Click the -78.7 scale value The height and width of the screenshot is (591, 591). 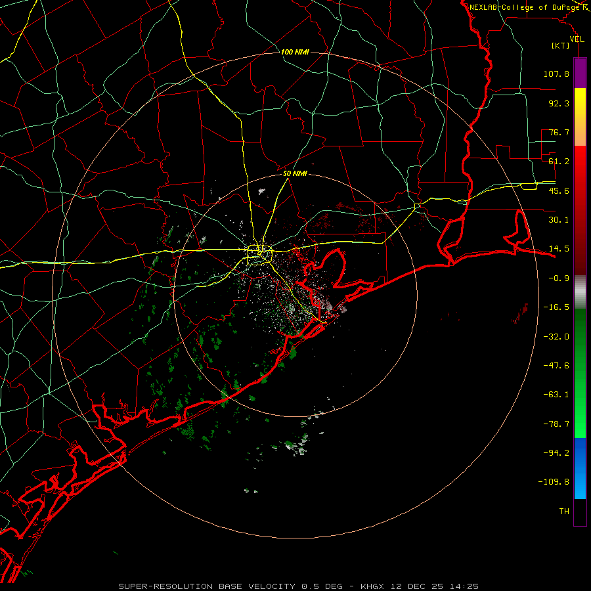[x=556, y=424]
